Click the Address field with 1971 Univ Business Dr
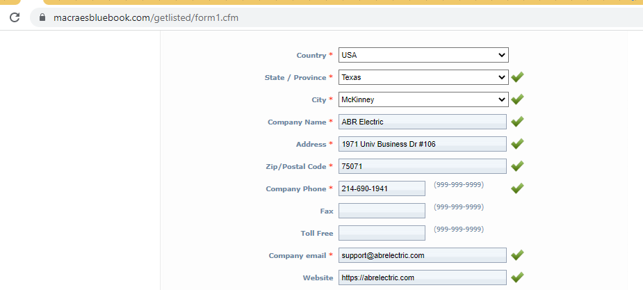The image size is (643, 290). (x=423, y=144)
